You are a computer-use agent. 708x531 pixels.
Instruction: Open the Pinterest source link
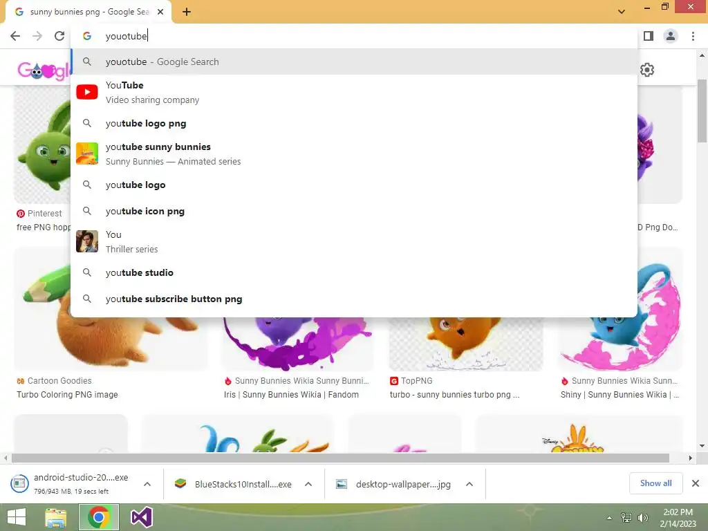point(39,213)
